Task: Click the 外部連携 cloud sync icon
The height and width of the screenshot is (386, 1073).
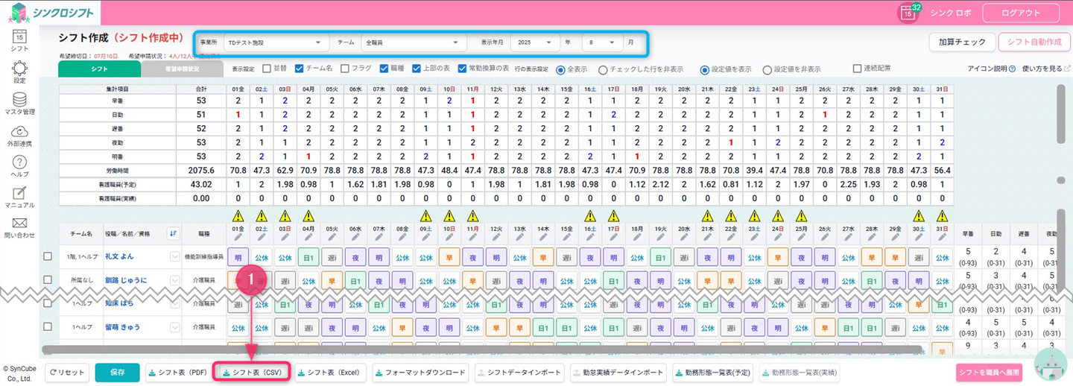Action: click(20, 130)
